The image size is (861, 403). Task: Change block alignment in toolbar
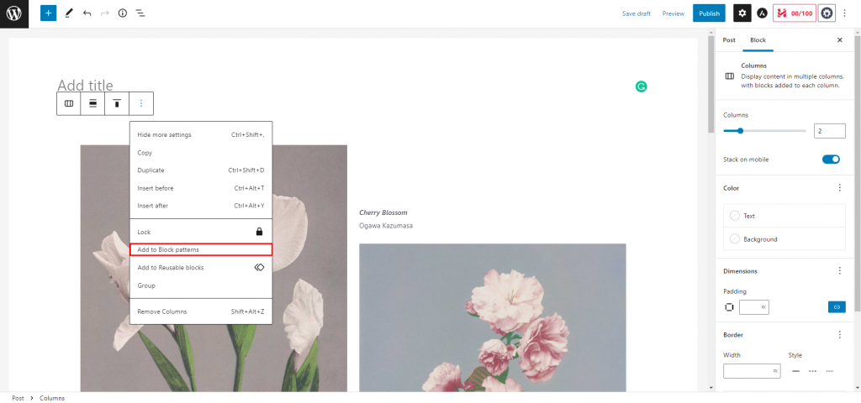[92, 103]
